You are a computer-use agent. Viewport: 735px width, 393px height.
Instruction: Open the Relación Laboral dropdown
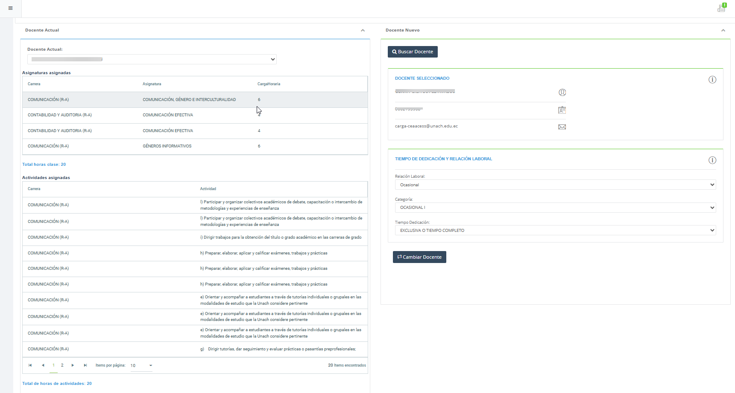pos(555,185)
